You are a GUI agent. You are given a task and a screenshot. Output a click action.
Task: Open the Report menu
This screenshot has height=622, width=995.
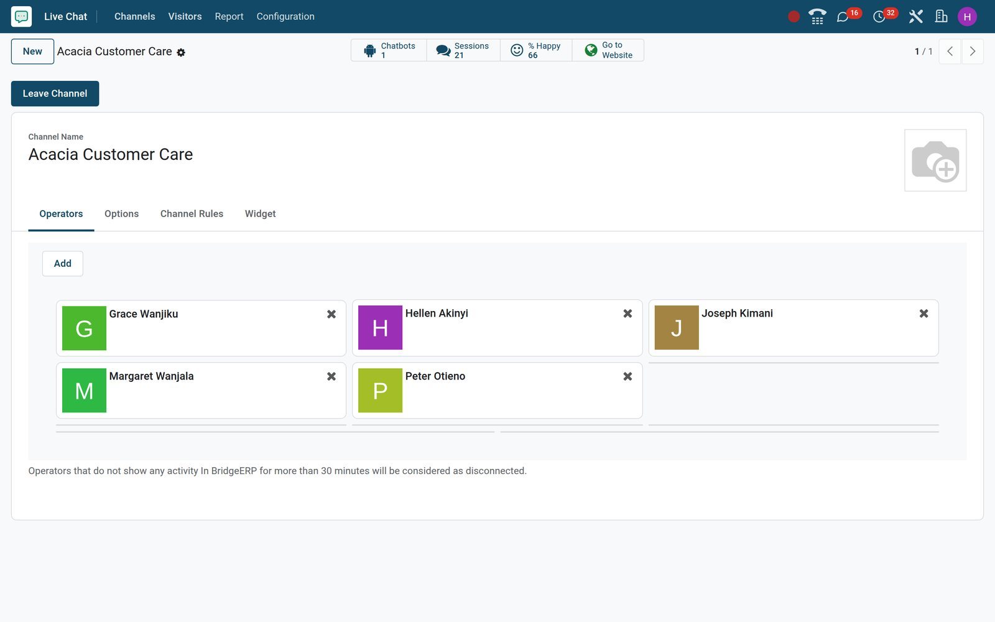pyautogui.click(x=229, y=17)
